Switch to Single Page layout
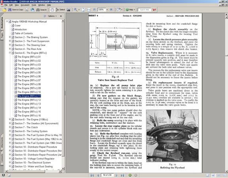 click(x=207, y=175)
